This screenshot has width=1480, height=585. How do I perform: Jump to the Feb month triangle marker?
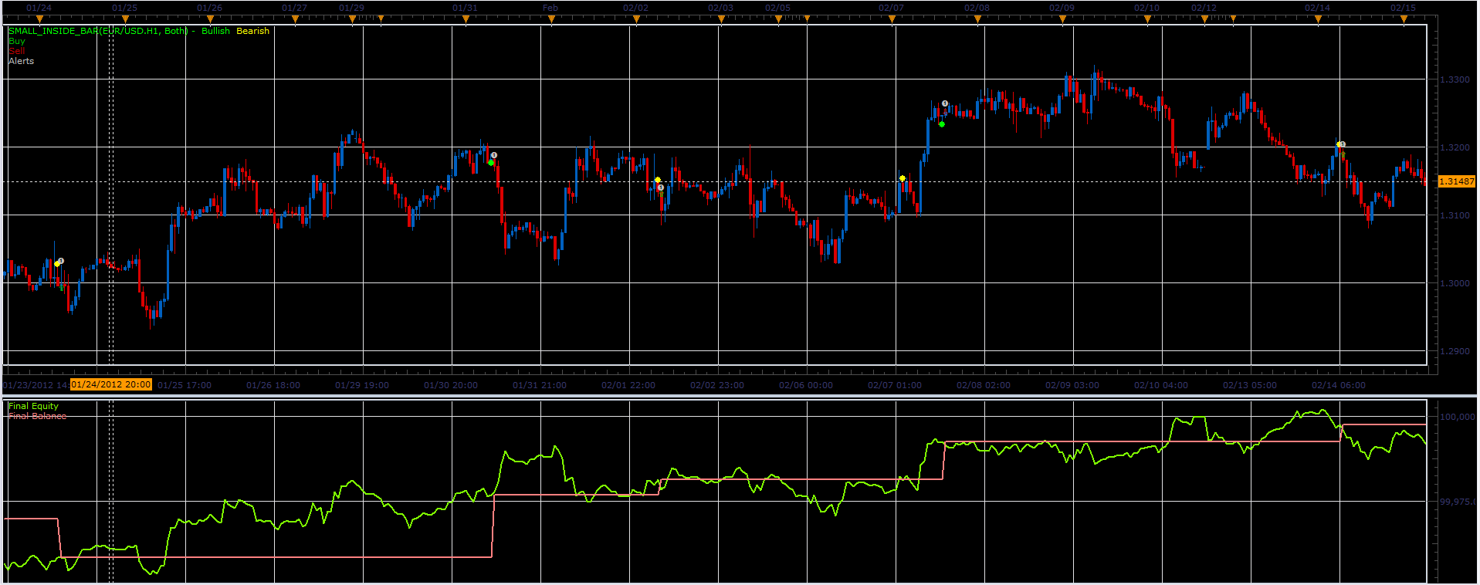tap(550, 19)
